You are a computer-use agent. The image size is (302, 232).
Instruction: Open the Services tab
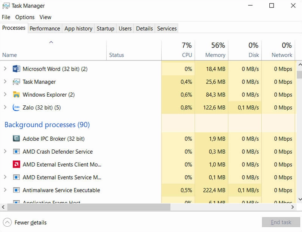167,29
